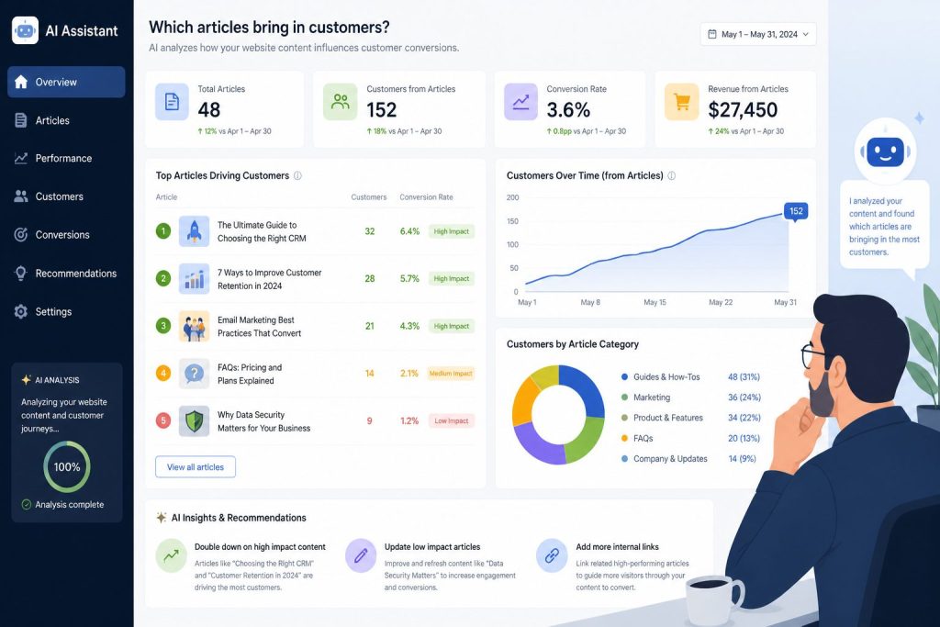
Task: Click the "$27,450" revenue value
Action: coord(743,109)
